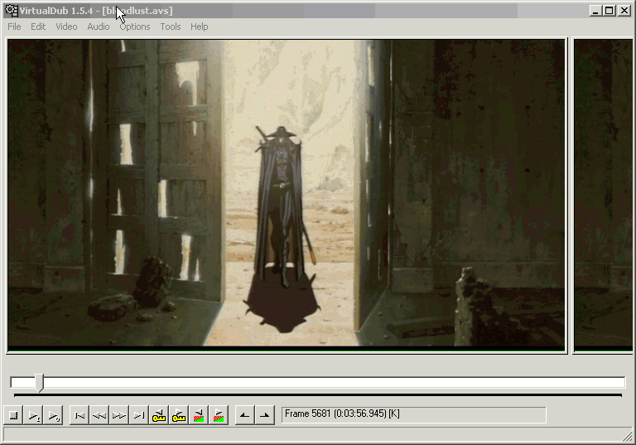Screen dimensions: 636x445
Task: Mark selection start point
Action: [244, 415]
